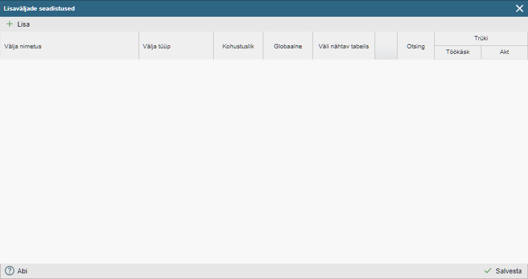Click the empty toolbar area right of Lisa
The width and height of the screenshot is (528, 279).
280,24
